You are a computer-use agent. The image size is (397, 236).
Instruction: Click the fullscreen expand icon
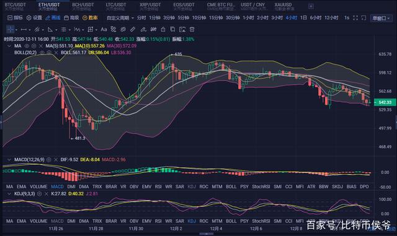click(355, 18)
